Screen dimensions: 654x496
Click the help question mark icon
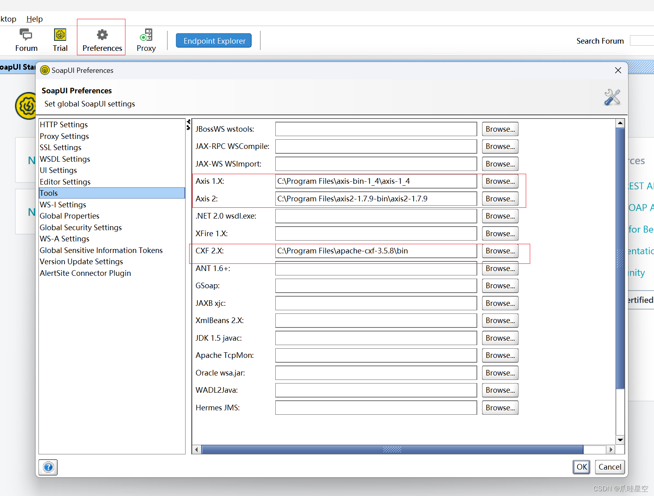pyautogui.click(x=48, y=467)
